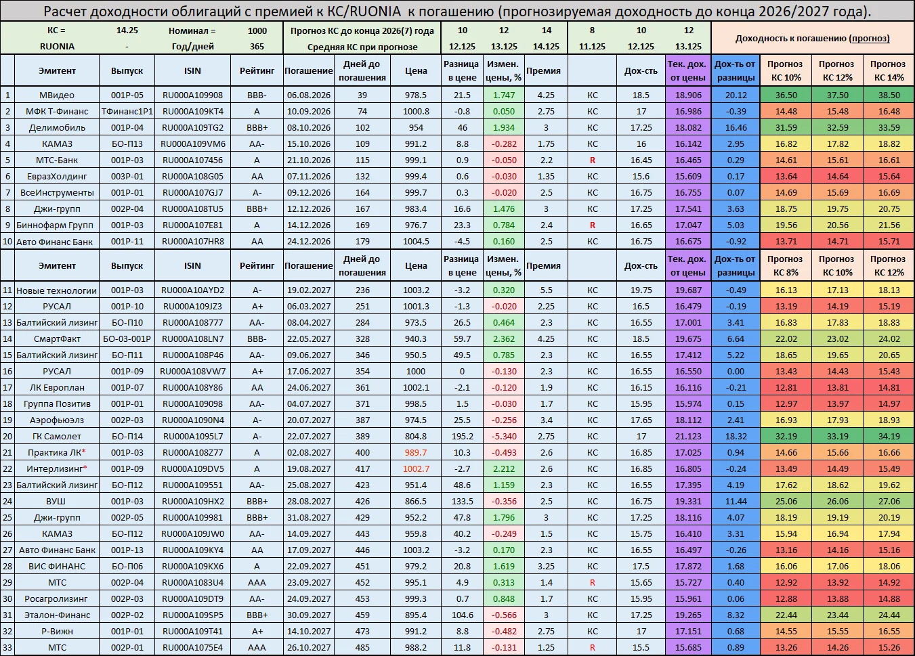Select the issuer cell 'Интерлизинг'
915x656 pixels.
[x=58, y=469]
